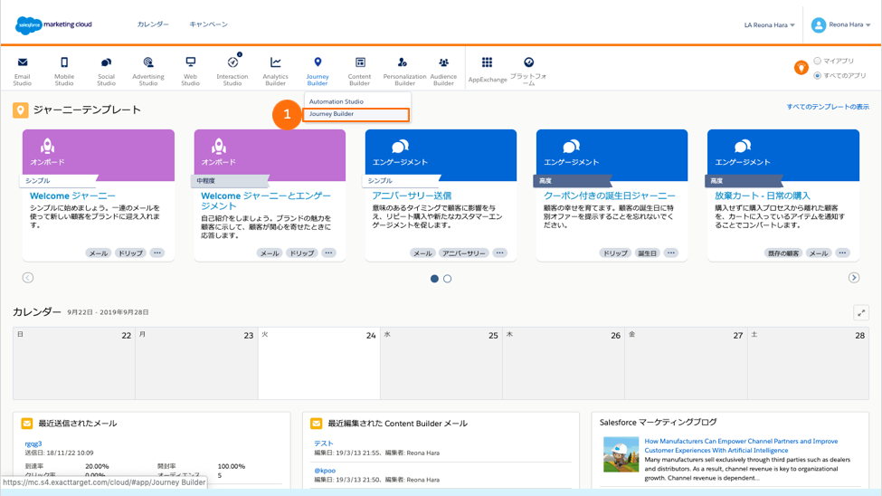Open the @kpoo Content Builder email
The image size is (882, 496).
(x=325, y=470)
